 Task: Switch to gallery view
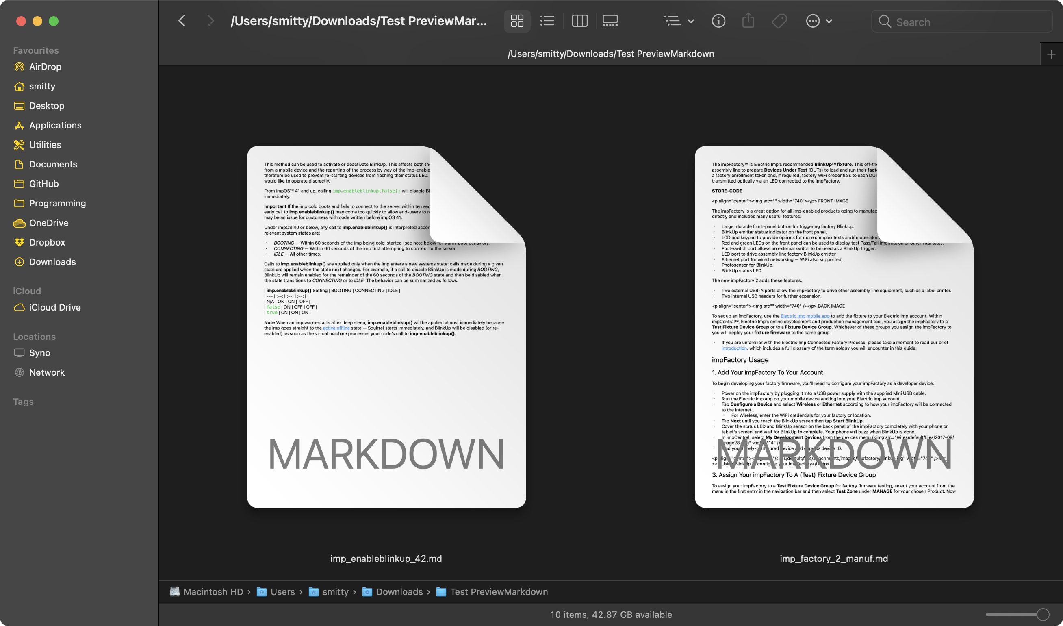point(610,21)
